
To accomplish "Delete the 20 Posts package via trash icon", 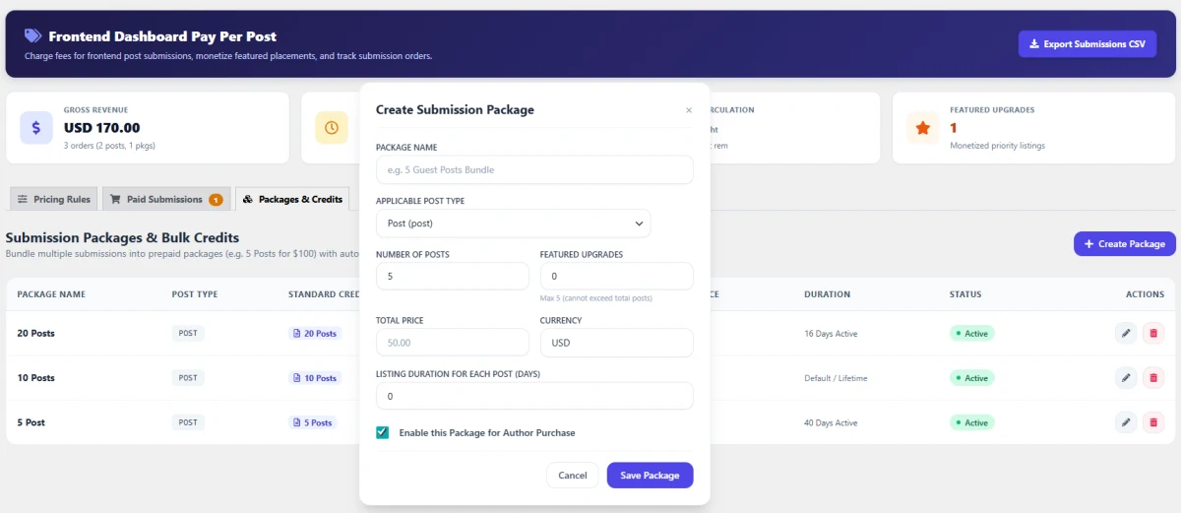I will 1153,333.
